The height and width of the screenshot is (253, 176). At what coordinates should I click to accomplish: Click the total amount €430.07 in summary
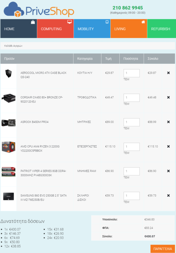150,236
